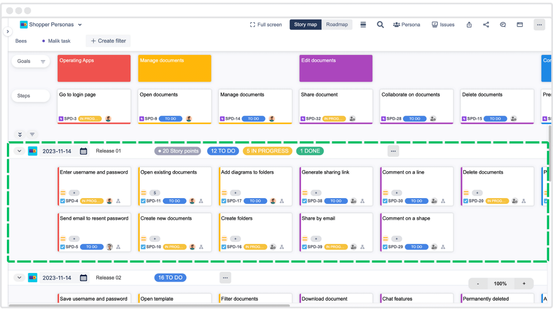Click the export upload icon
This screenshot has height=311, width=553.
[469, 25]
